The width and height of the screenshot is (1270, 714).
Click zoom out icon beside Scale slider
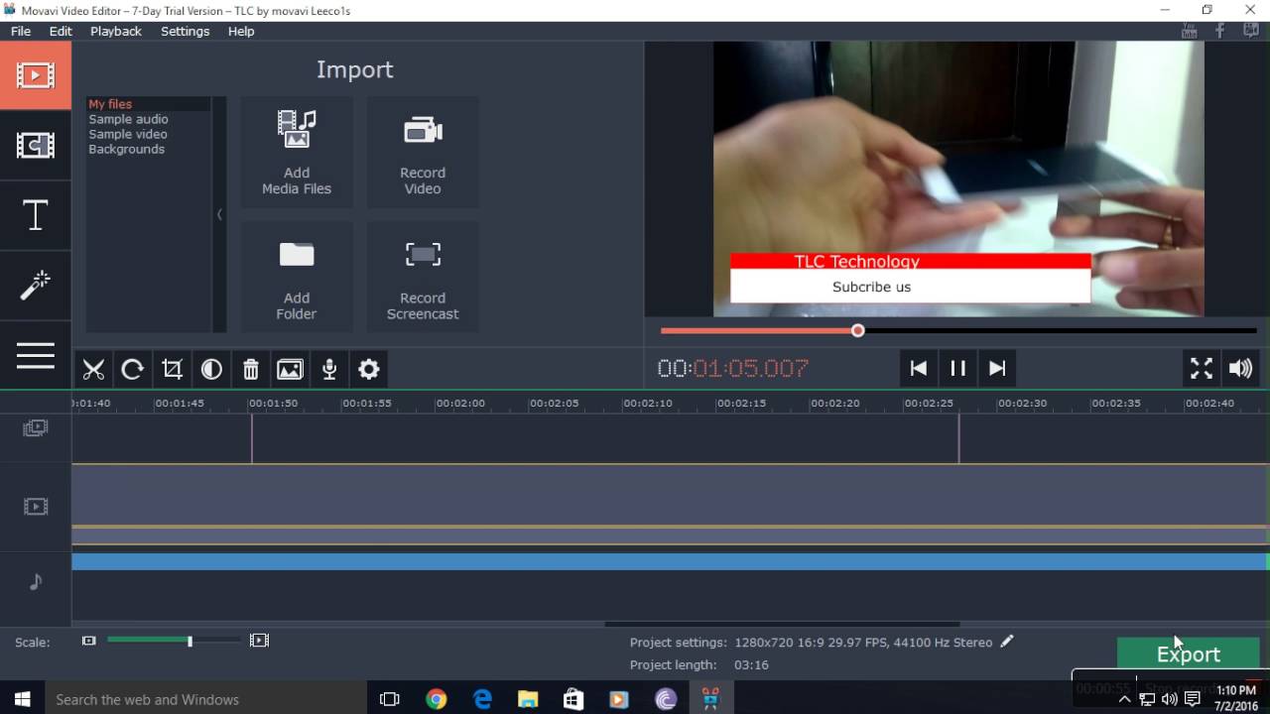click(x=88, y=641)
